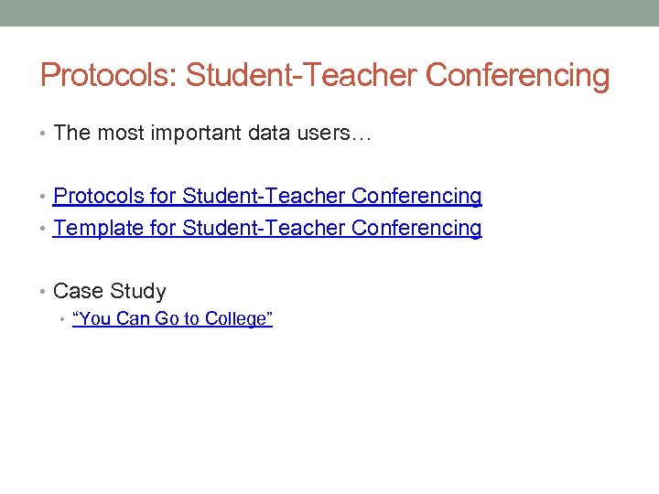Viewport: 659px width, 494px height.
Task: Click the "Case Study" bullet text
Action: tap(110, 292)
